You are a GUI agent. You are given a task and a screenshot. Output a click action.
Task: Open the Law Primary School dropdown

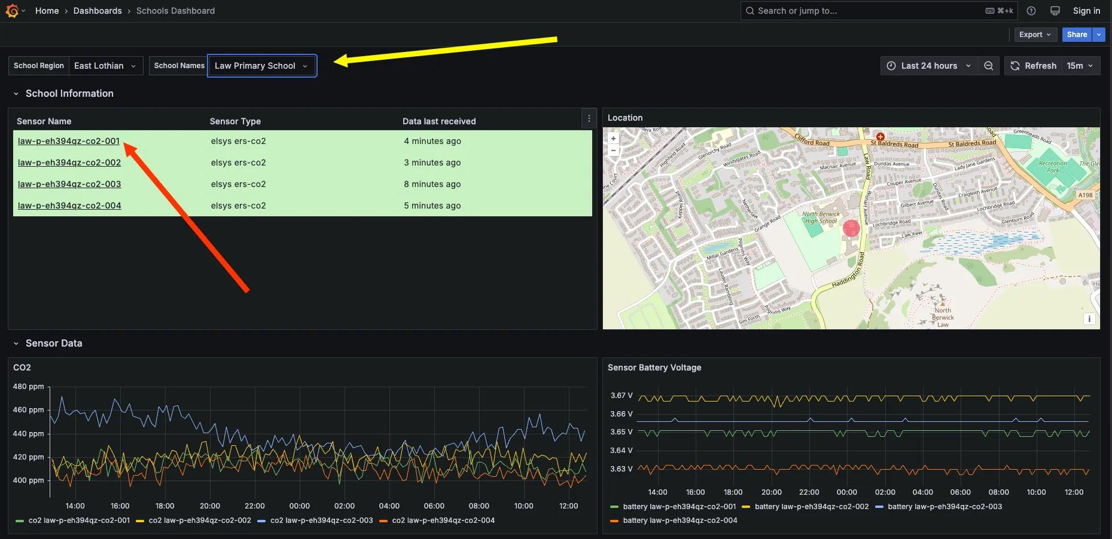point(261,66)
